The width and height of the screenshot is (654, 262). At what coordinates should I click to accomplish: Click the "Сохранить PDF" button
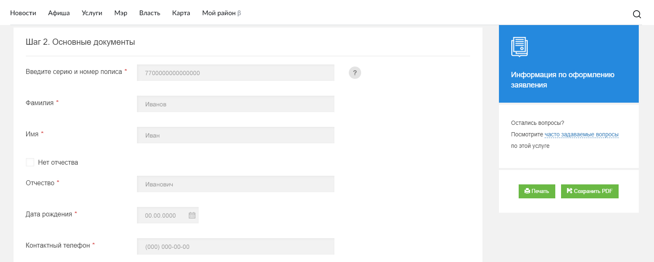point(589,191)
